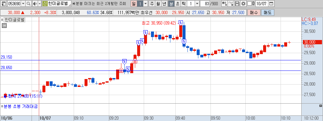Click the 최저 27,400 (15:11) label
Screen dimensions: 323x121
(25, 96)
